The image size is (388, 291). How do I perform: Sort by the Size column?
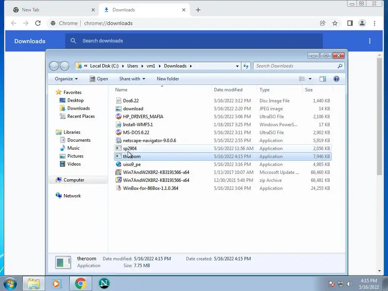click(318, 90)
